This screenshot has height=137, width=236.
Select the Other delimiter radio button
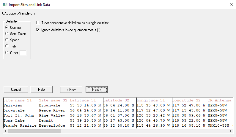pos(7,53)
